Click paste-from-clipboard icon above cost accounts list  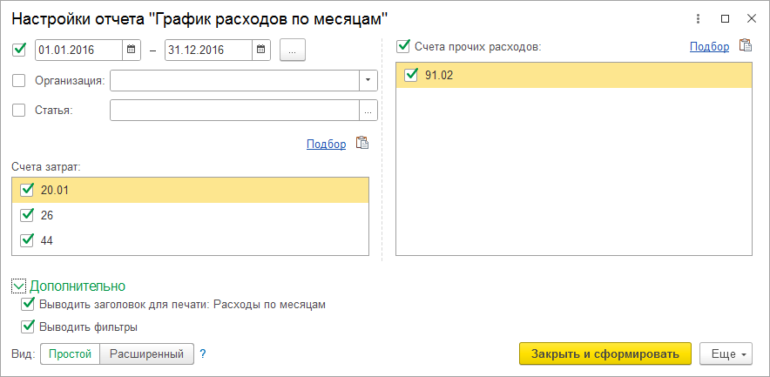[363, 144]
